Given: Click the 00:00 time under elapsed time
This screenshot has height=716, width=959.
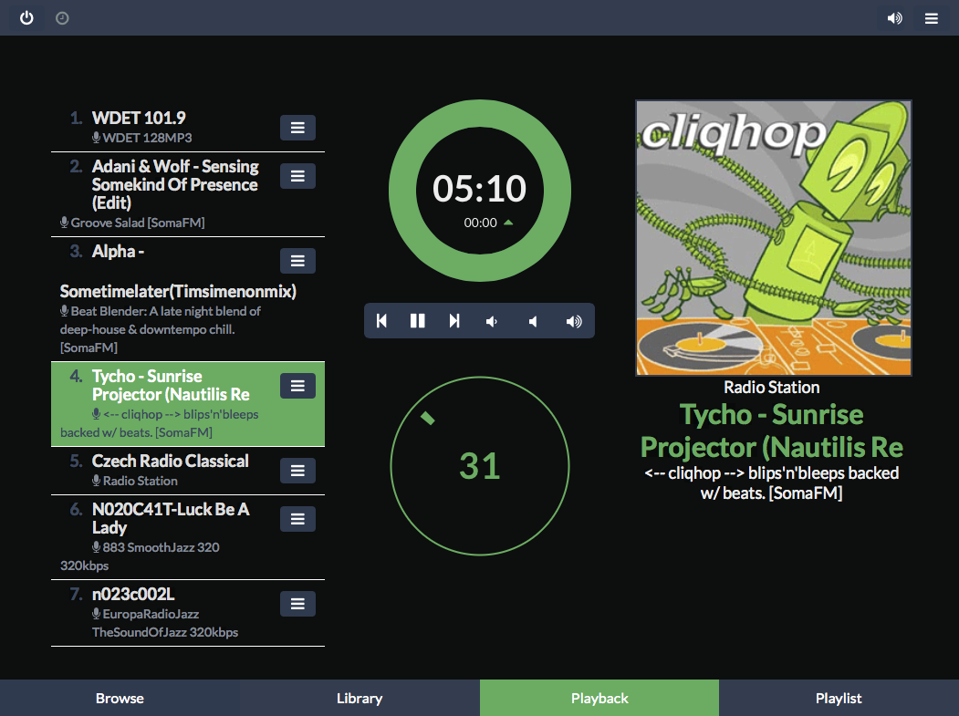Looking at the screenshot, I should point(480,223).
